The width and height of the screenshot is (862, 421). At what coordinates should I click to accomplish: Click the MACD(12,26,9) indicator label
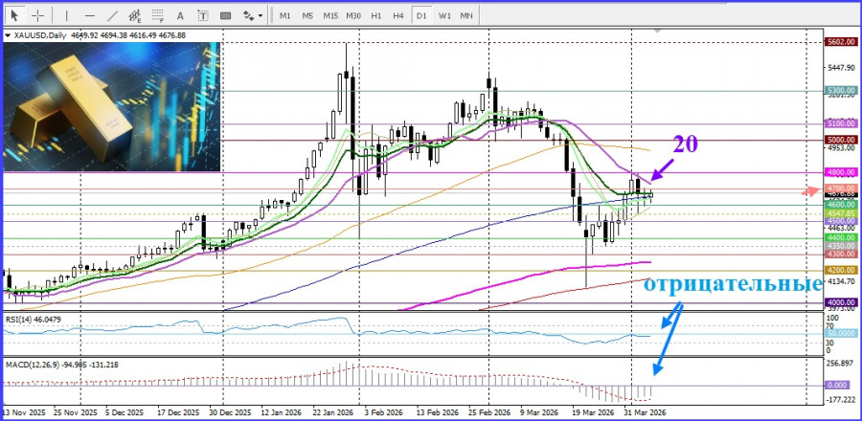tap(62, 365)
